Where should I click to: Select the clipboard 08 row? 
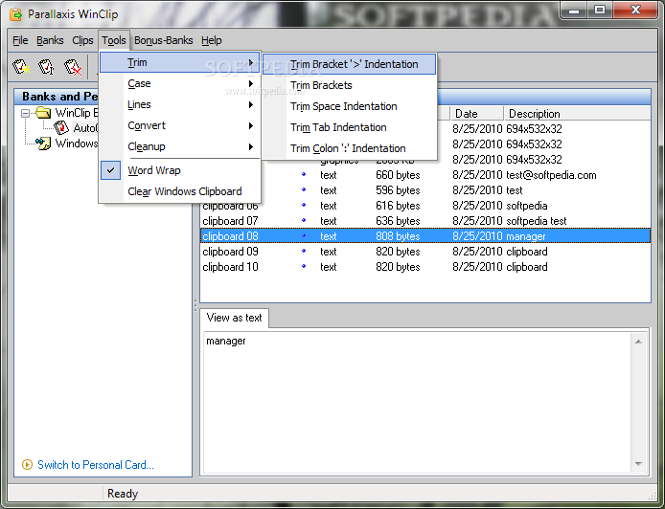point(425,236)
